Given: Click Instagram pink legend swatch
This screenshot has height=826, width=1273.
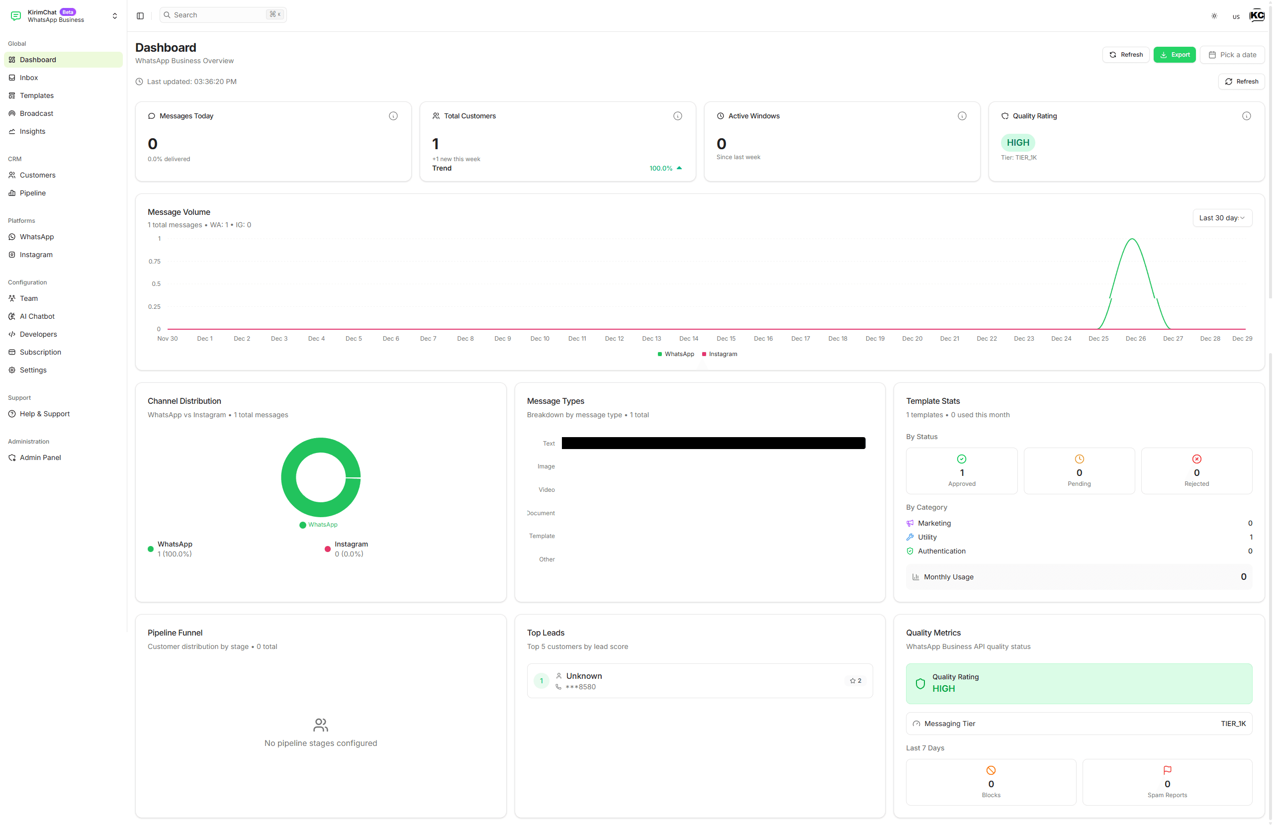Looking at the screenshot, I should point(704,354).
